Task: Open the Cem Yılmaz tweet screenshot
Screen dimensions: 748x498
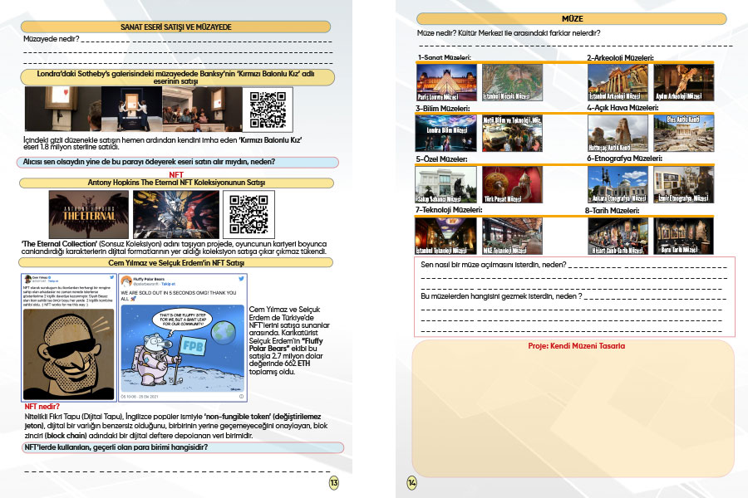Action: pyautogui.click(x=69, y=338)
